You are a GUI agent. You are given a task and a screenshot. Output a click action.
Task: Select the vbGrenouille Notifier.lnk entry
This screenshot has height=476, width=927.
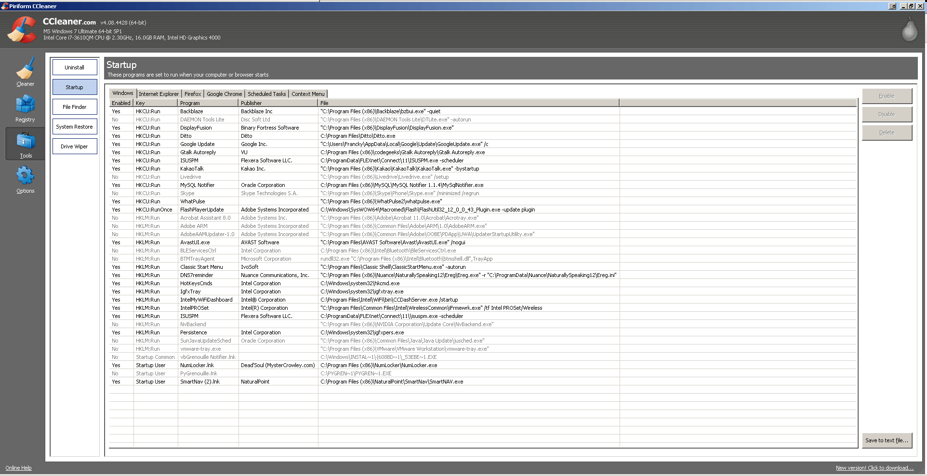pos(483,357)
